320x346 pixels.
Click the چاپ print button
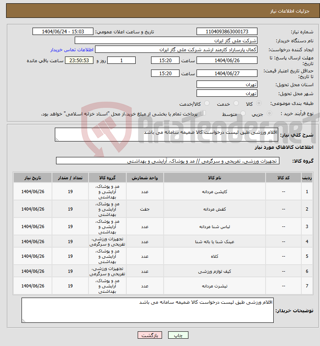coord(178,335)
